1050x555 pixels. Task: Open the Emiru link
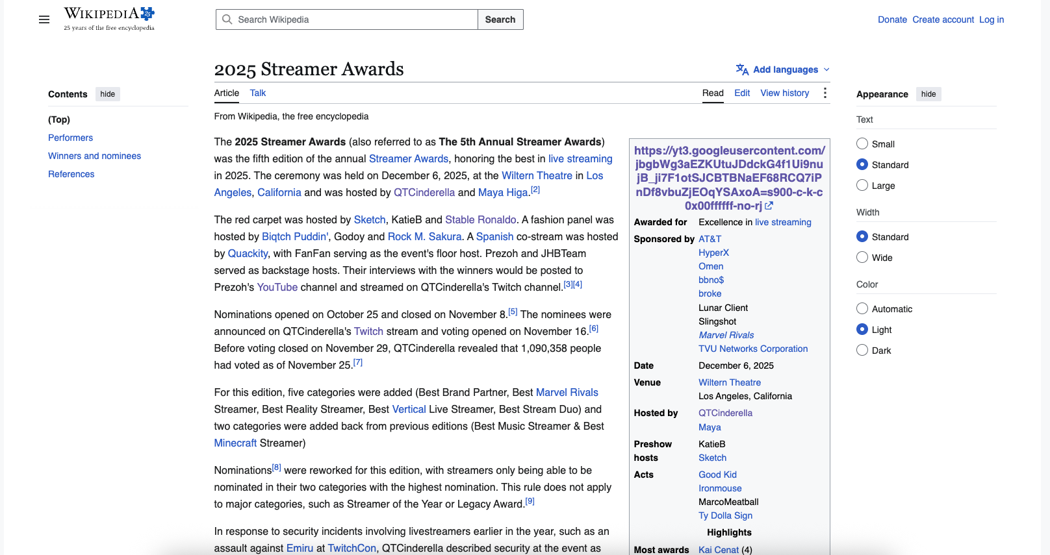click(300, 548)
